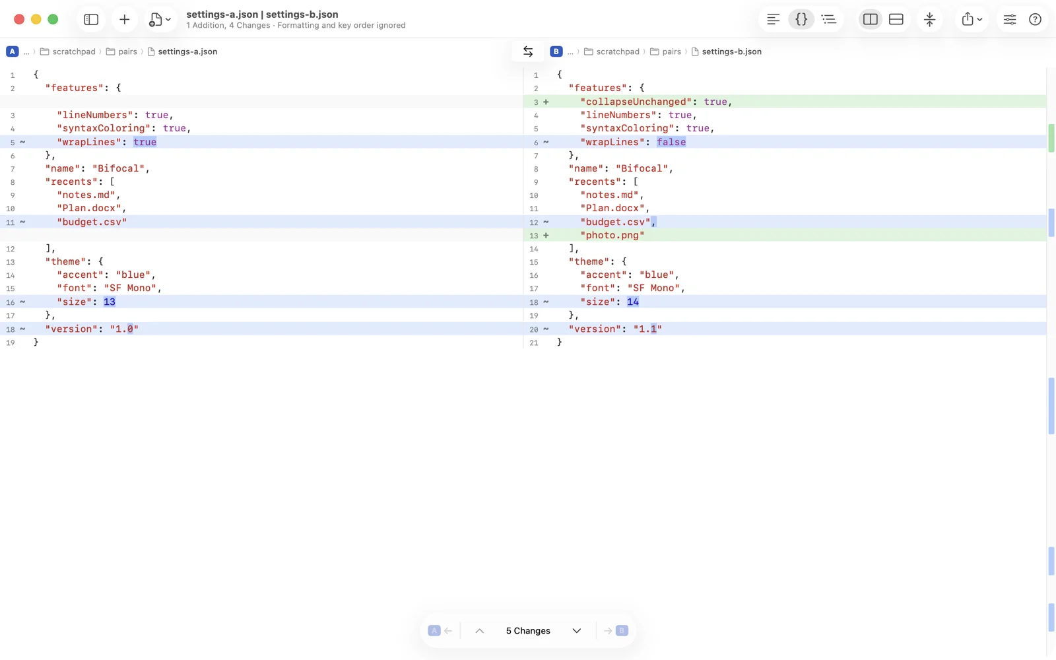Click tilde marker on left line 5
Image resolution: width=1056 pixels, height=660 pixels.
click(22, 142)
